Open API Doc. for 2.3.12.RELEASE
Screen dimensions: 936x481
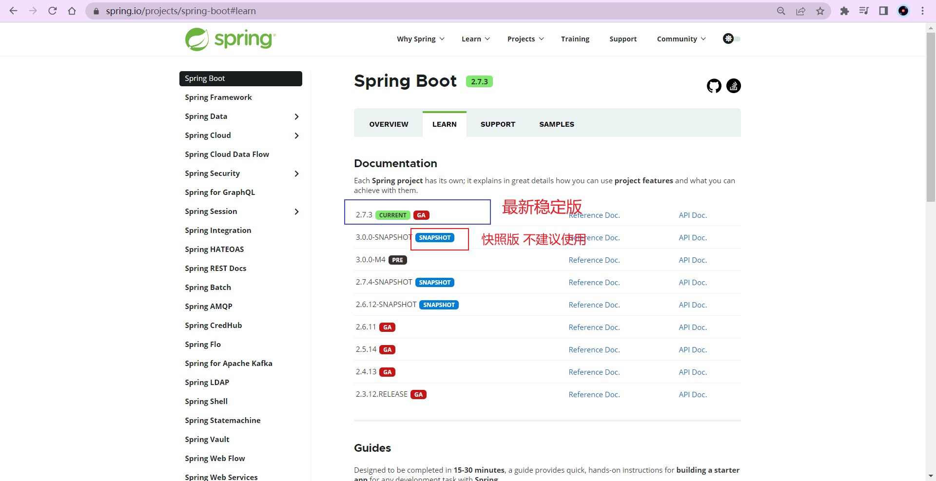click(693, 395)
